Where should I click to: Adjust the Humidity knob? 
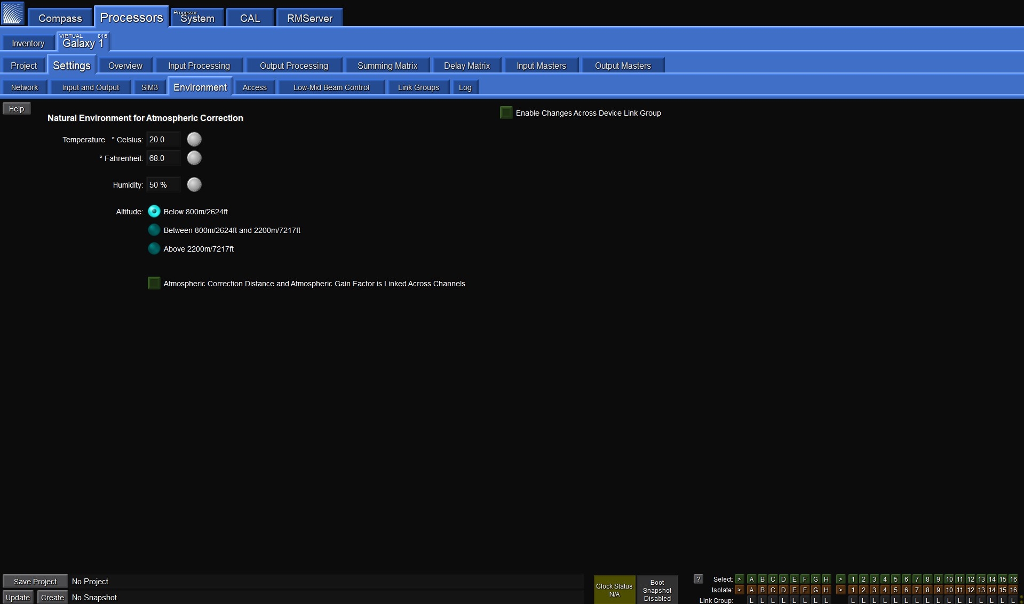point(194,184)
